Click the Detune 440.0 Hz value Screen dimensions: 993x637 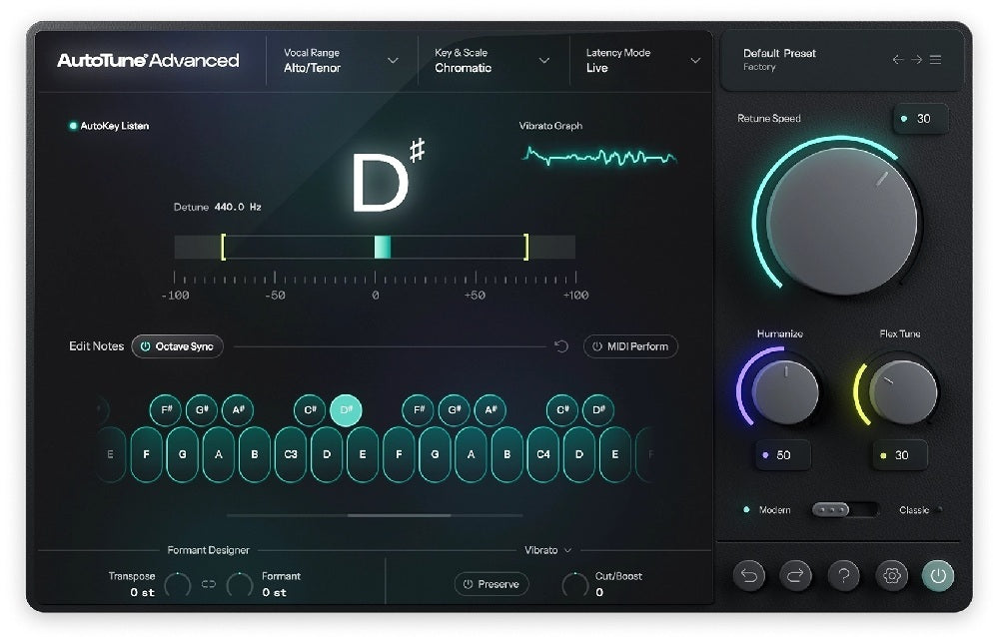click(238, 207)
